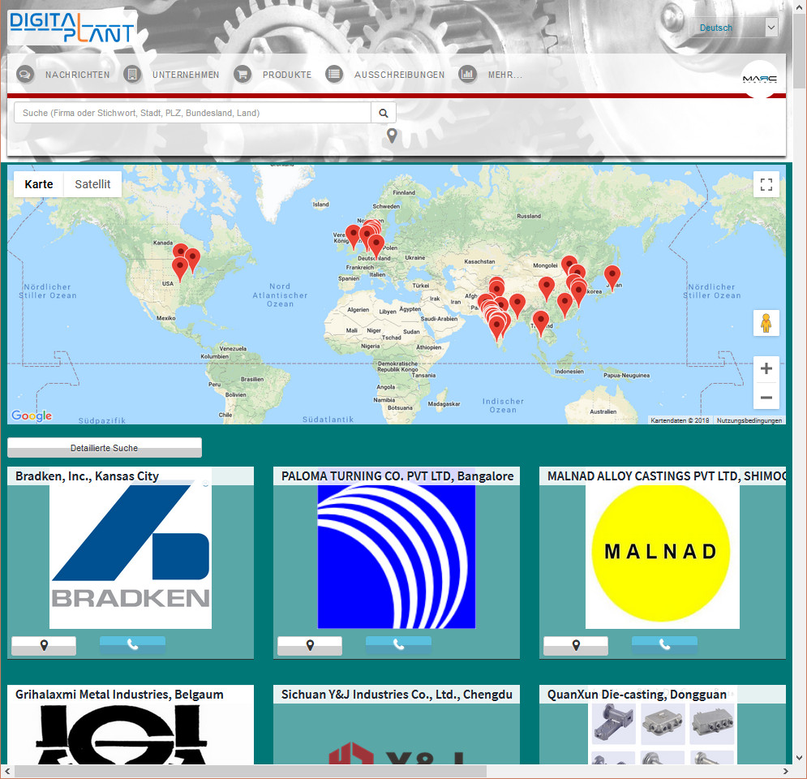The width and height of the screenshot is (807, 779).
Task: Click the search magnifier button
Action: [384, 113]
